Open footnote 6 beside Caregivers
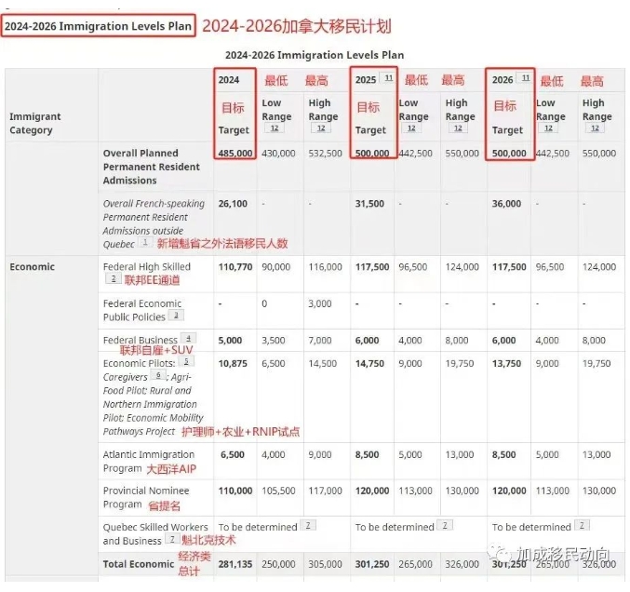This screenshot has width=630, height=592. 158,375
